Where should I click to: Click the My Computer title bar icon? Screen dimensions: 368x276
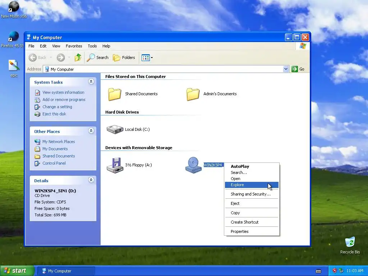tap(29, 37)
